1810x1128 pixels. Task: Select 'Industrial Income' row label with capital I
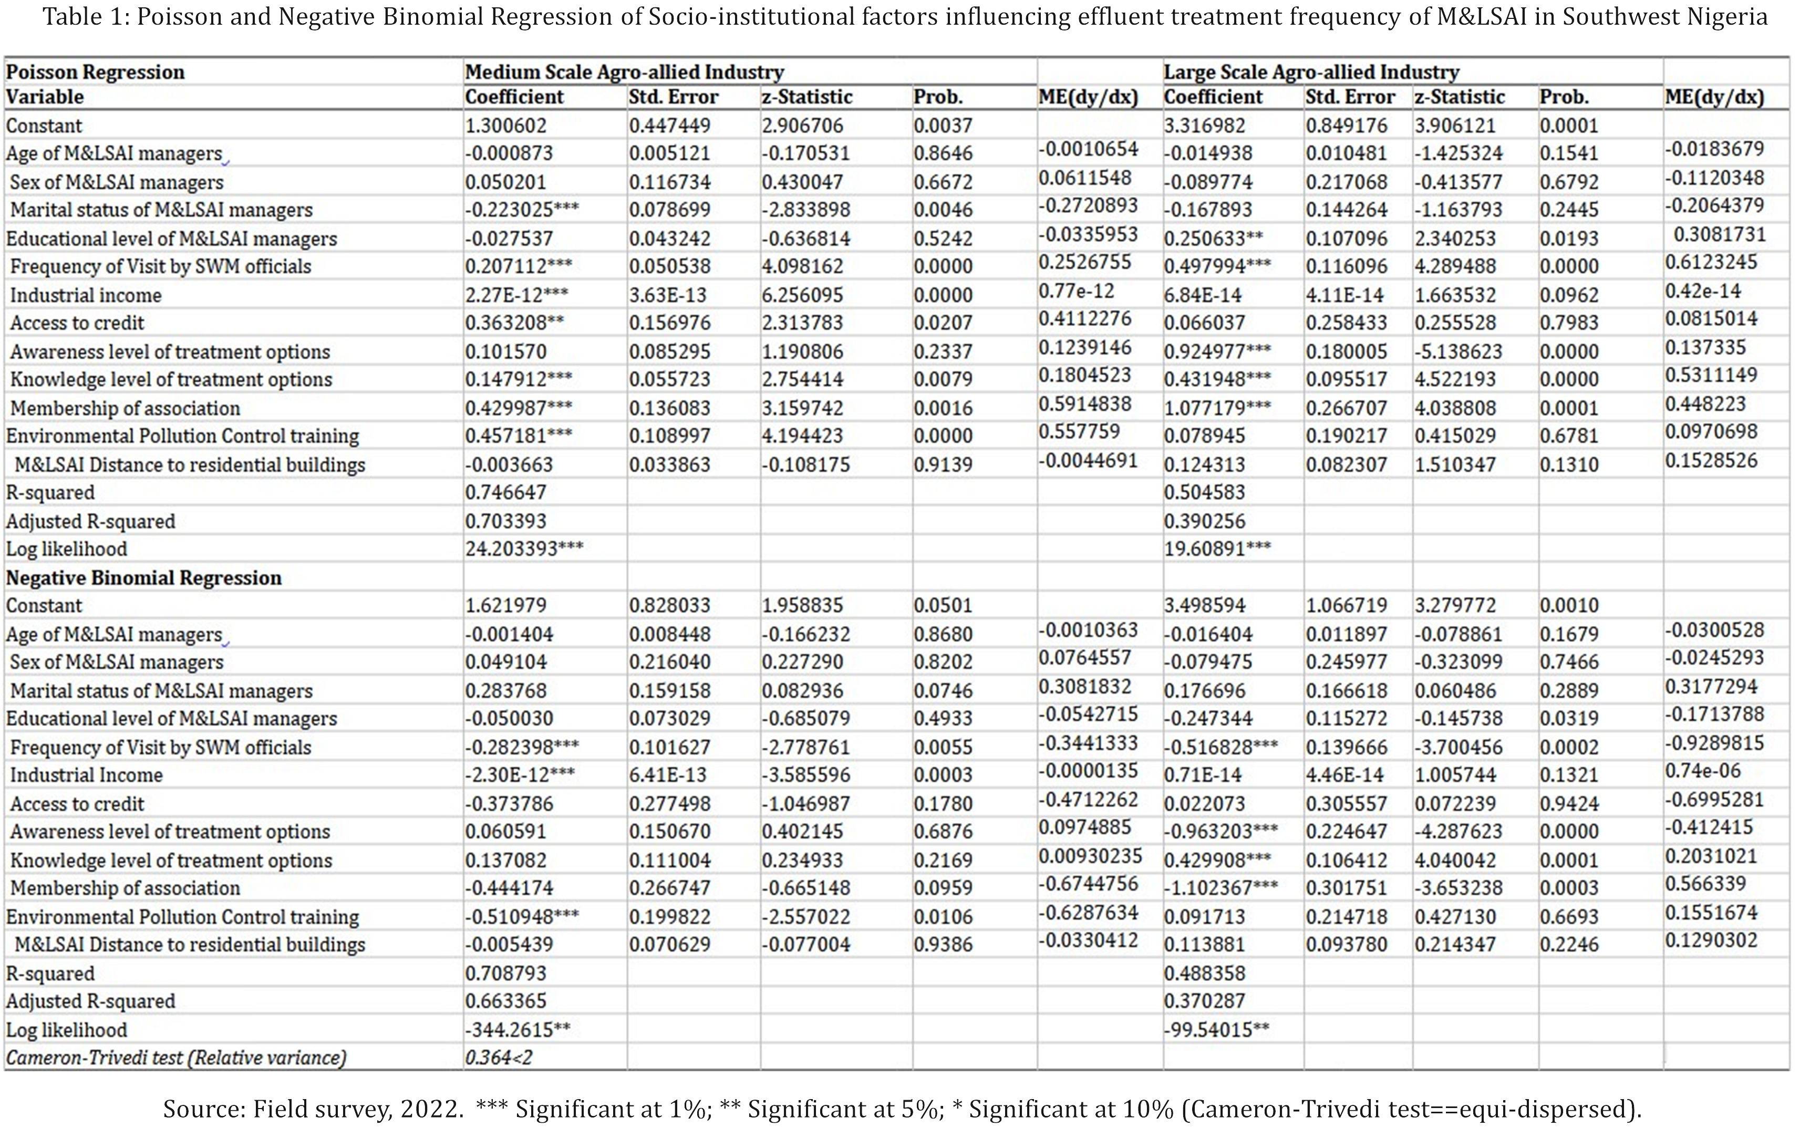click(86, 775)
